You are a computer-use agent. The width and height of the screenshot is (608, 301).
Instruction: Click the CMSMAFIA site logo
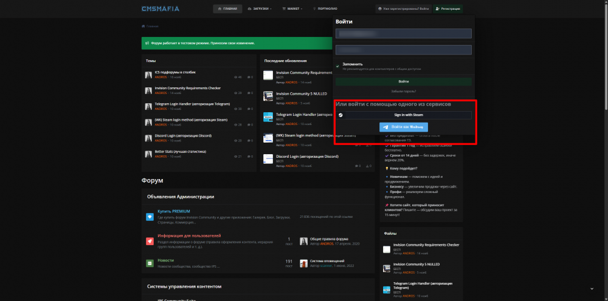click(x=160, y=8)
